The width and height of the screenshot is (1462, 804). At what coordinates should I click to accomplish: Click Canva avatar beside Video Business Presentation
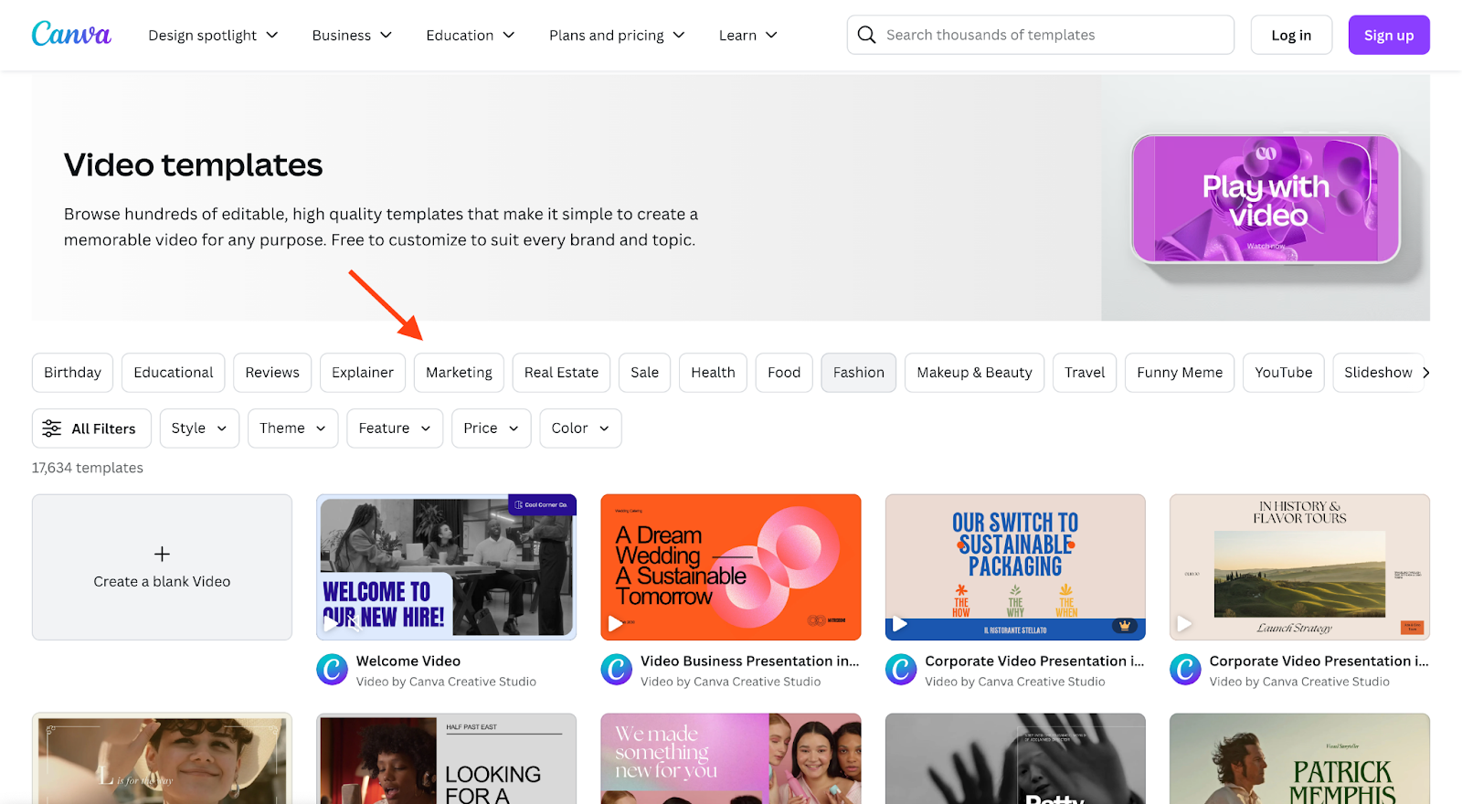coord(617,670)
